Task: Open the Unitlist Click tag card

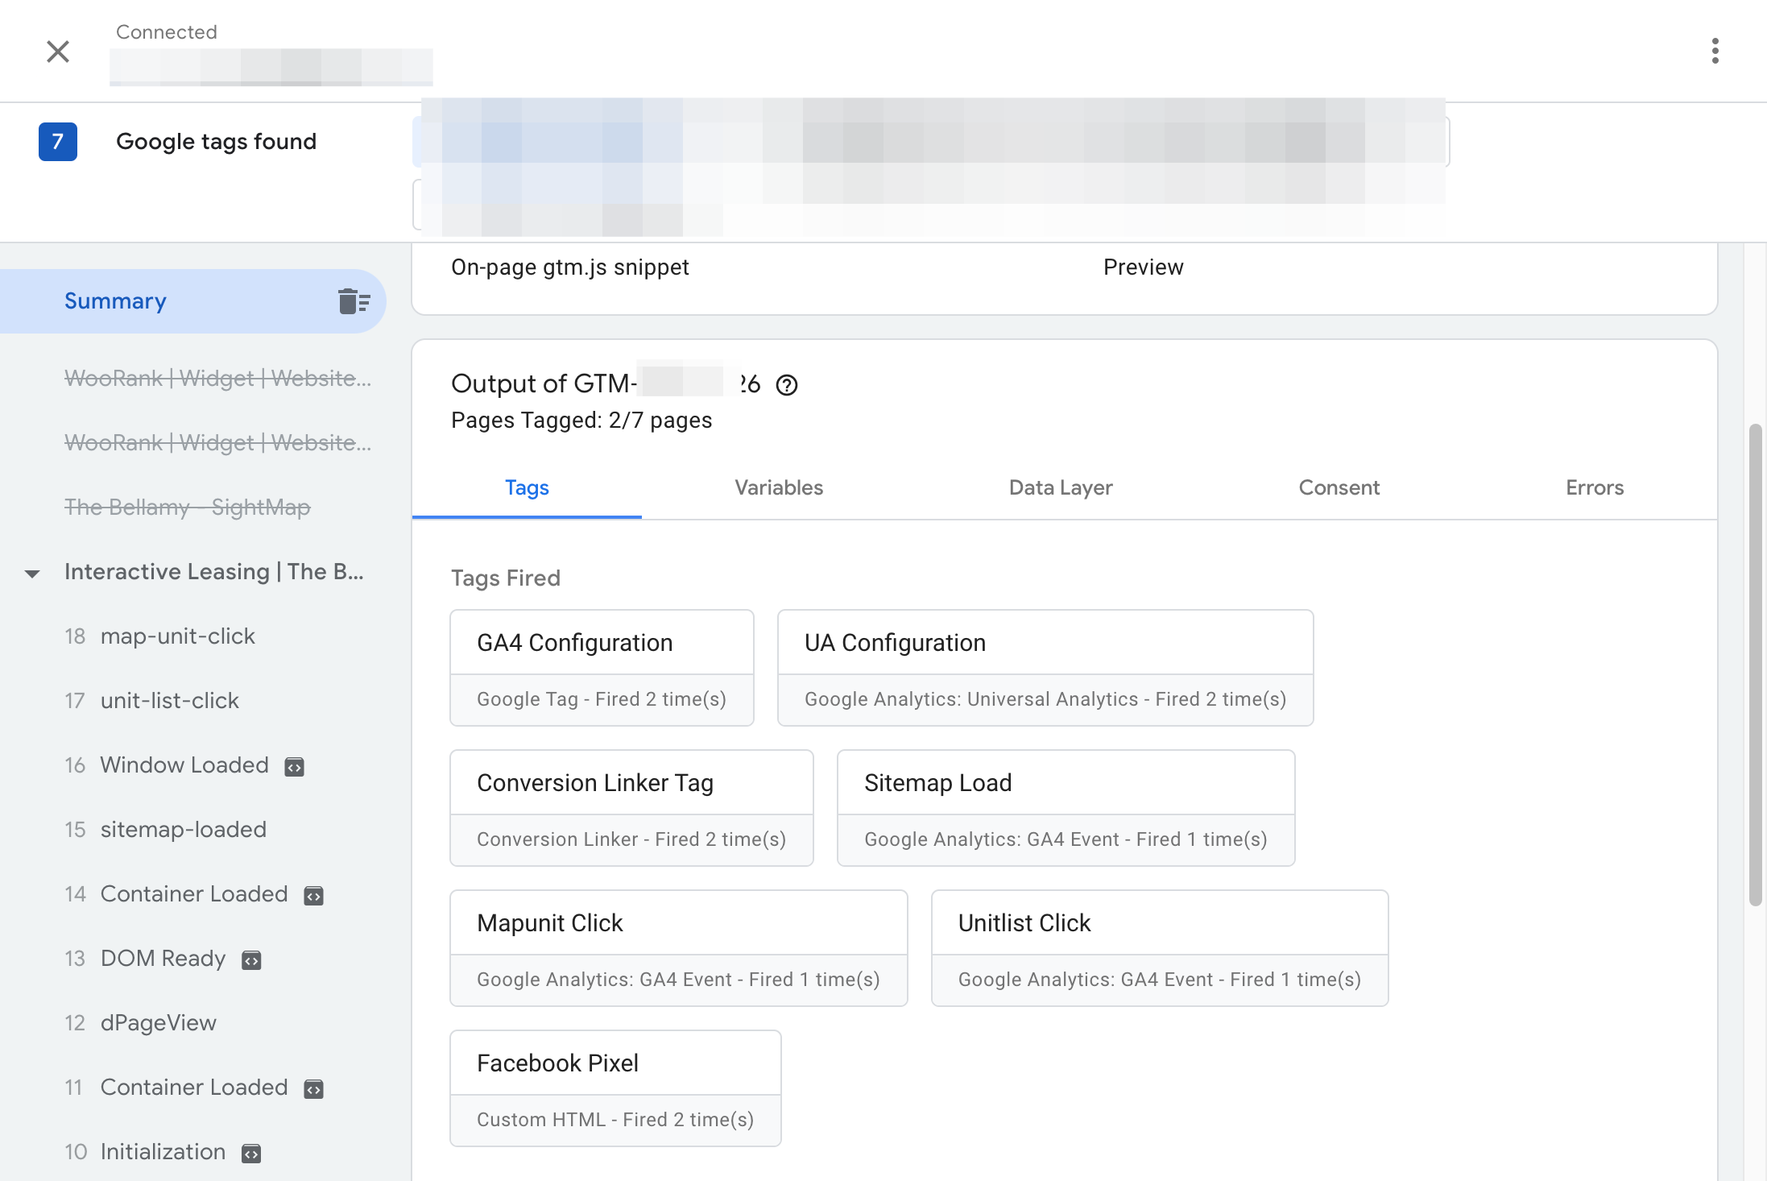Action: (x=1160, y=948)
